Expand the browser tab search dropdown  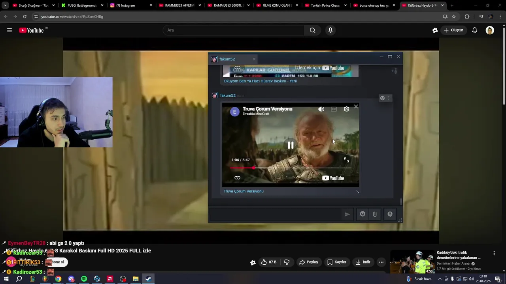click(x=5, y=6)
